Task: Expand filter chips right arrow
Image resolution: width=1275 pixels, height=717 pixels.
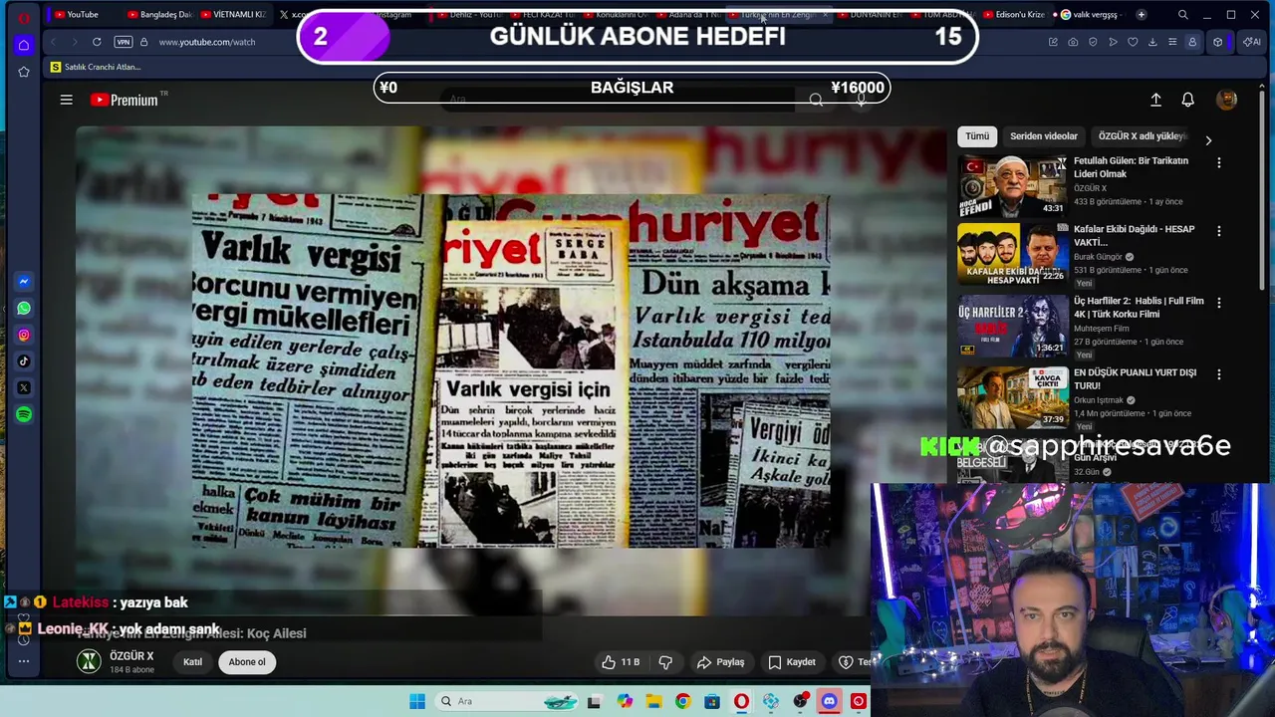Action: tap(1208, 140)
